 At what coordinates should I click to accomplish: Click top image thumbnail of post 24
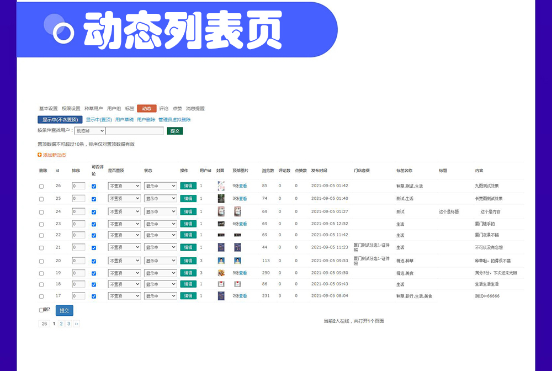[x=237, y=211]
